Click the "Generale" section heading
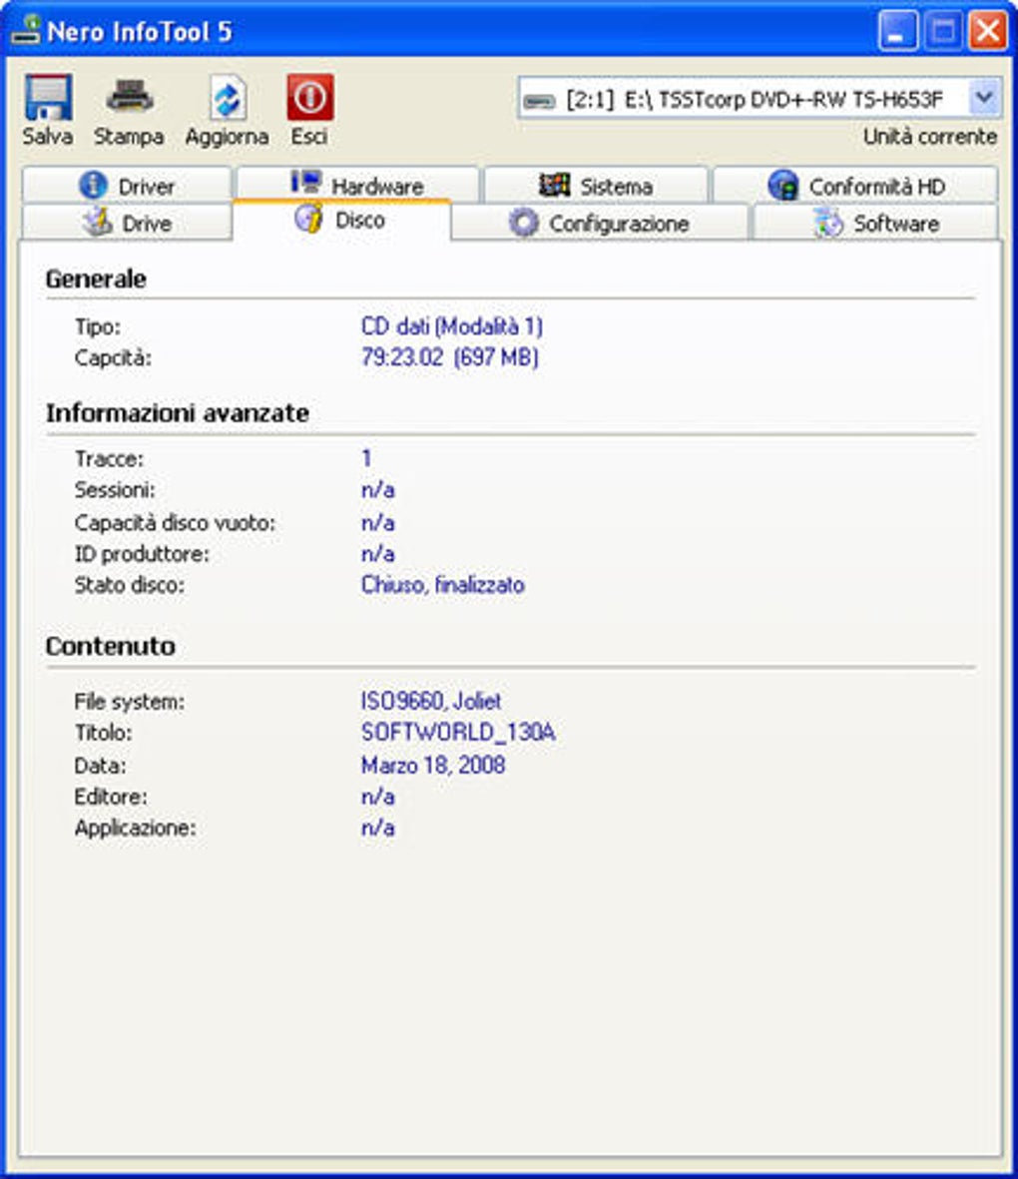The image size is (1018, 1179). click(x=96, y=279)
